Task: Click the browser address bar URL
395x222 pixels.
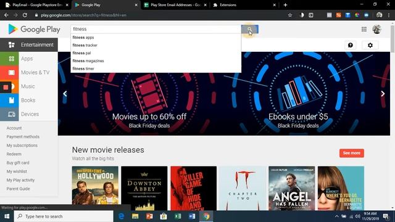Action: point(84,15)
